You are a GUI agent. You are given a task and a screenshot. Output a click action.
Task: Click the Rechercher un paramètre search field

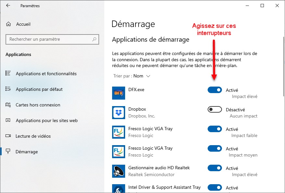(49, 39)
